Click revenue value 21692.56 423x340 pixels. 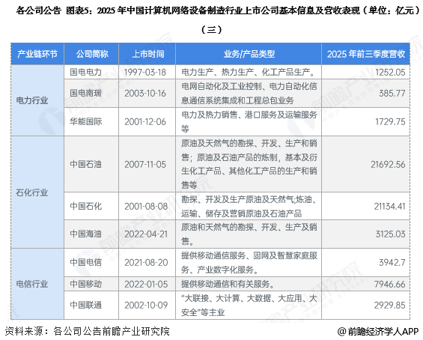(x=388, y=164)
